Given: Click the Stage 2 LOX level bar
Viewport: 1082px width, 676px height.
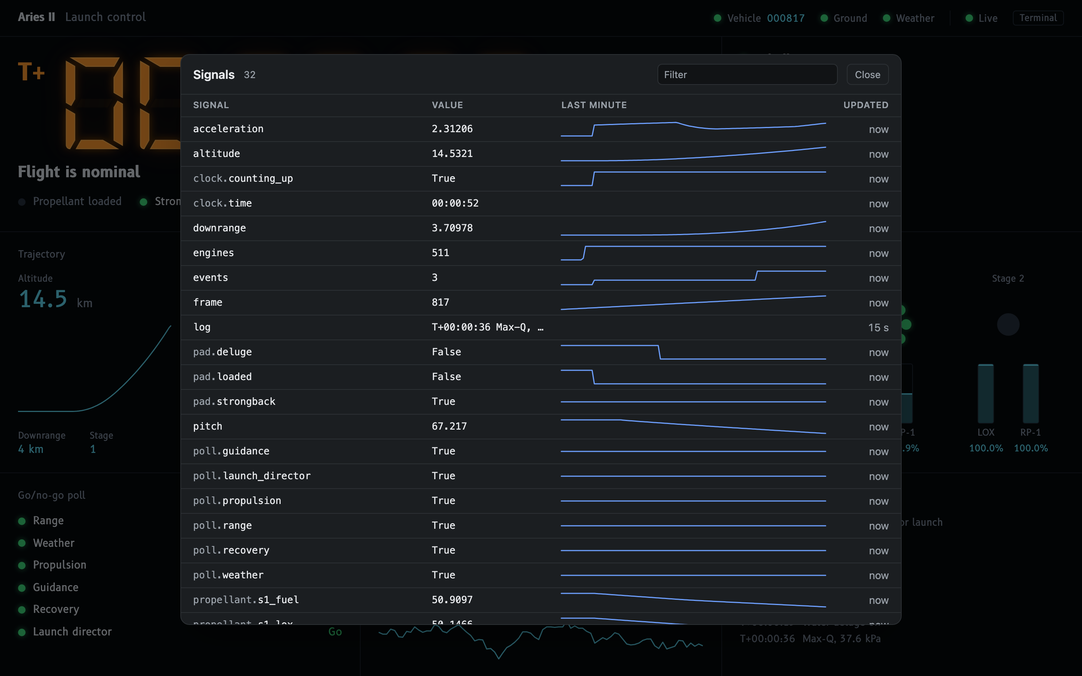Looking at the screenshot, I should coord(985,394).
